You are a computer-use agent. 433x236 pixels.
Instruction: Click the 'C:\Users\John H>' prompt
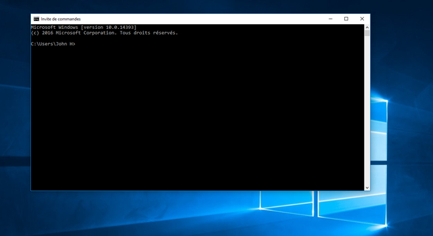tap(53, 44)
